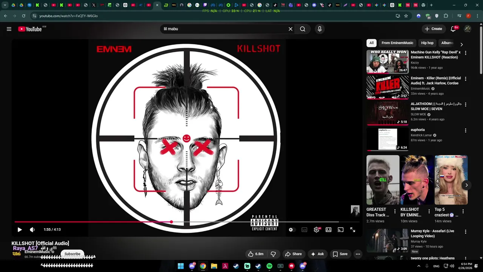Toggle subtitles/closed captions in the player
This screenshot has width=483, height=272.
(x=304, y=230)
